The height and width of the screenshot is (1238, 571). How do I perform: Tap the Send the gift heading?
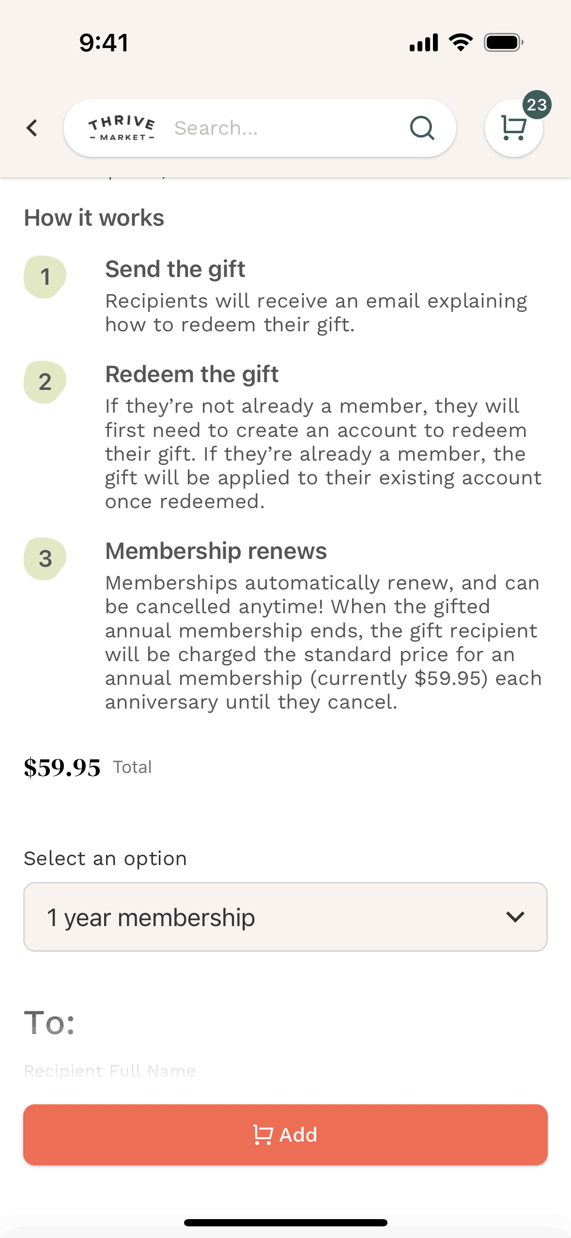175,269
